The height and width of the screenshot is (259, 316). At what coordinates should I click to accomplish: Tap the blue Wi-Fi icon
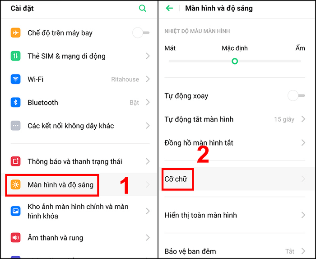click(x=15, y=79)
